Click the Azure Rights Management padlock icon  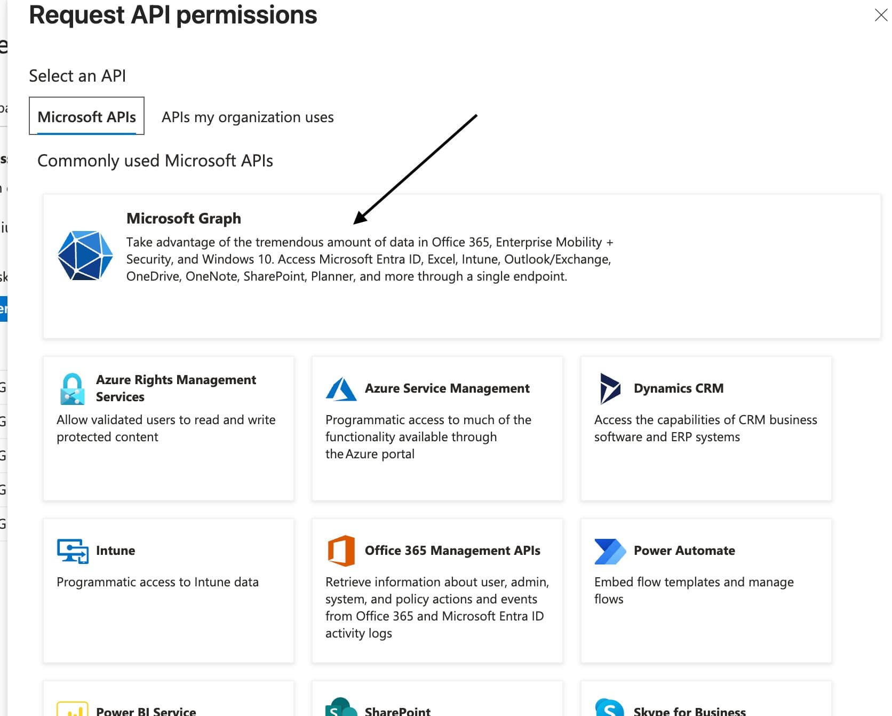73,388
